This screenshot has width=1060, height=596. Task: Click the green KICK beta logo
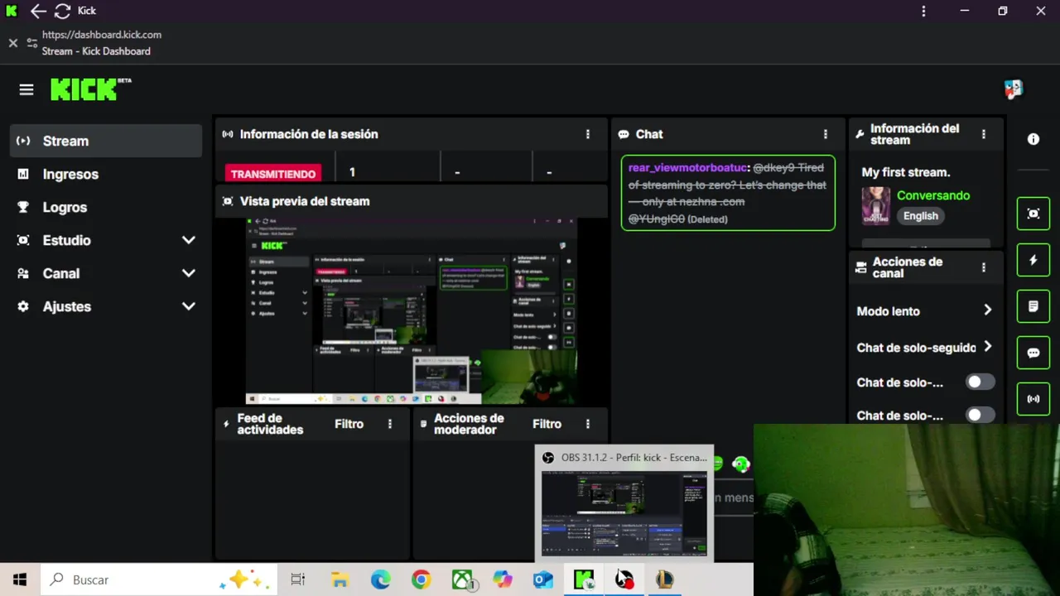(x=91, y=89)
